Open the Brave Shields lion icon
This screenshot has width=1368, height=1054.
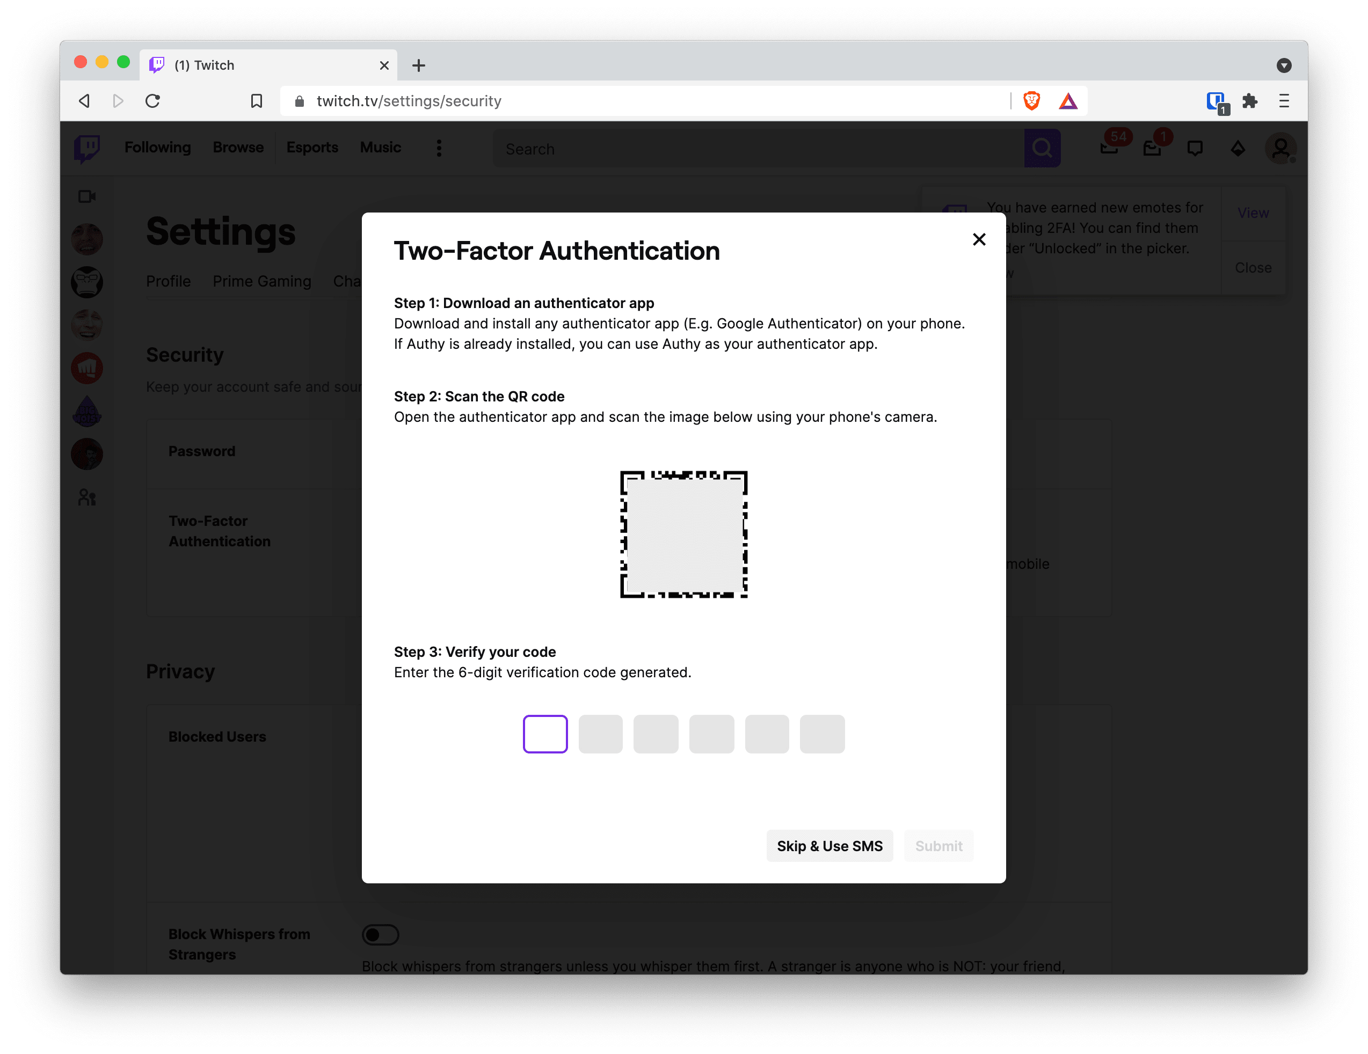(1031, 101)
